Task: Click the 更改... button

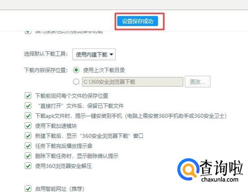Action: point(198,82)
